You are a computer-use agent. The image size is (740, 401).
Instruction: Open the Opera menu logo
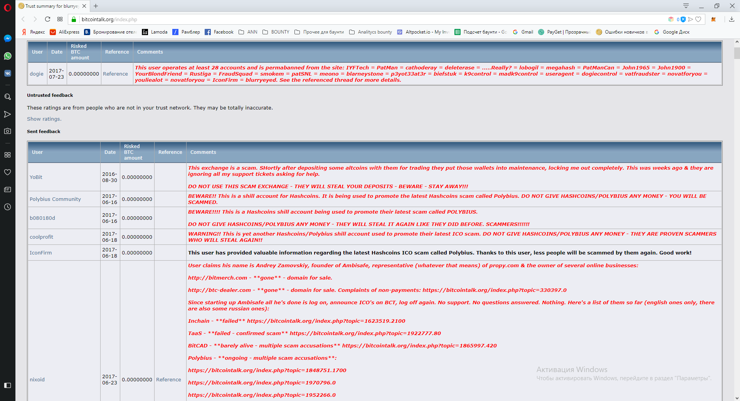(7, 7)
